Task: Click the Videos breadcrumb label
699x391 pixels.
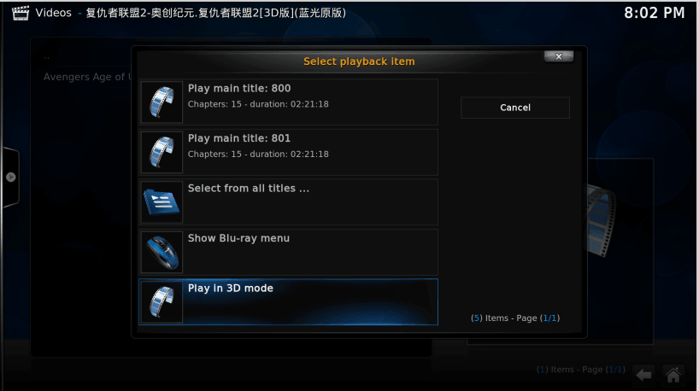Action: (54, 13)
